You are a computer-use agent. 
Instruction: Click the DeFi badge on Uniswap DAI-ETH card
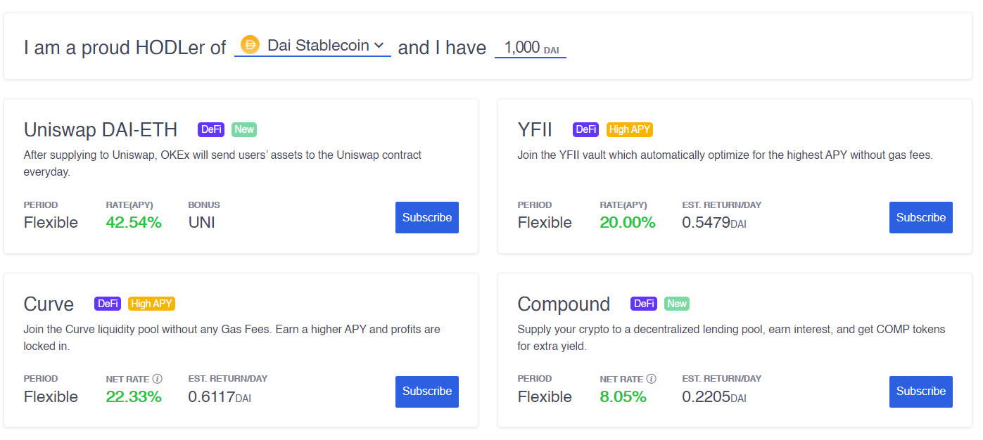pos(210,129)
